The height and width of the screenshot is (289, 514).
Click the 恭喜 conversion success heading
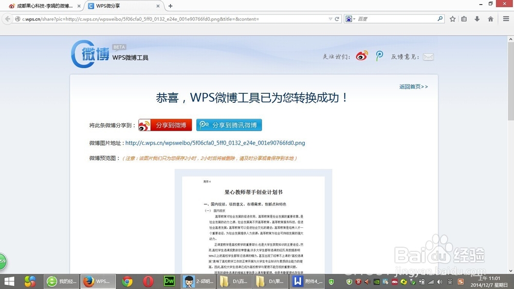click(252, 97)
